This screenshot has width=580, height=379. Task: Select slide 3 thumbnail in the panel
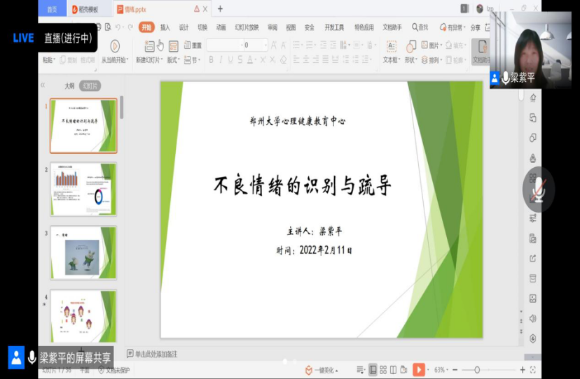pyautogui.click(x=83, y=252)
